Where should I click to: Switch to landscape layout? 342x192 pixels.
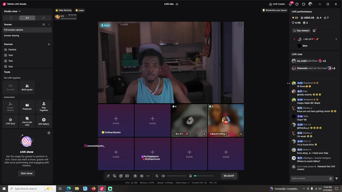coord(27,18)
